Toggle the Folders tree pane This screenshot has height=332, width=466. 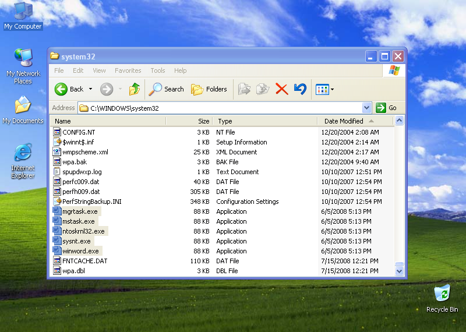[x=209, y=89]
